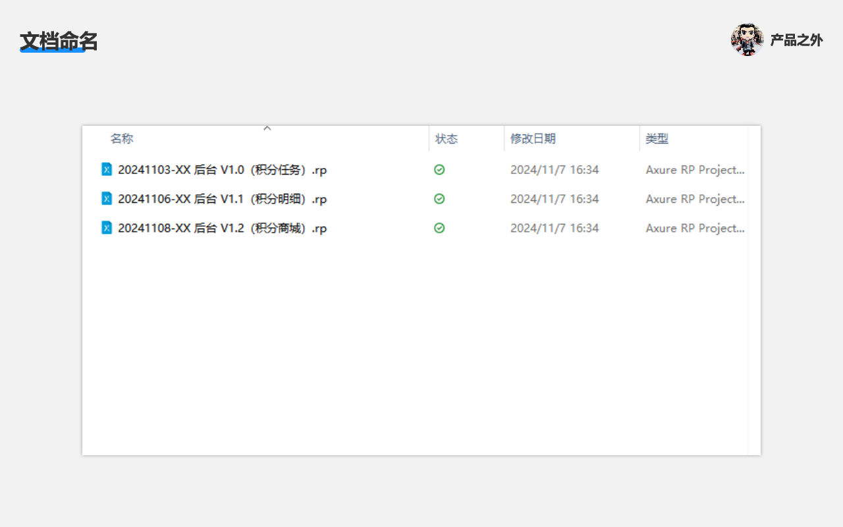Sort files by the 修改日期 column header
Image resolution: width=843 pixels, height=527 pixels.
pos(533,138)
